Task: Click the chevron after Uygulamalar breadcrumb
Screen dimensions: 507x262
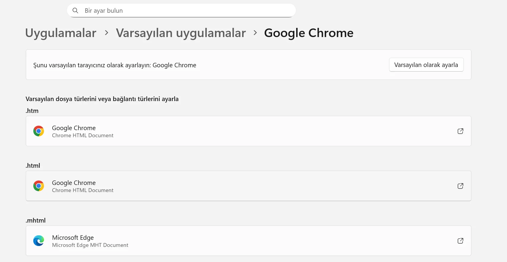Action: coord(106,33)
